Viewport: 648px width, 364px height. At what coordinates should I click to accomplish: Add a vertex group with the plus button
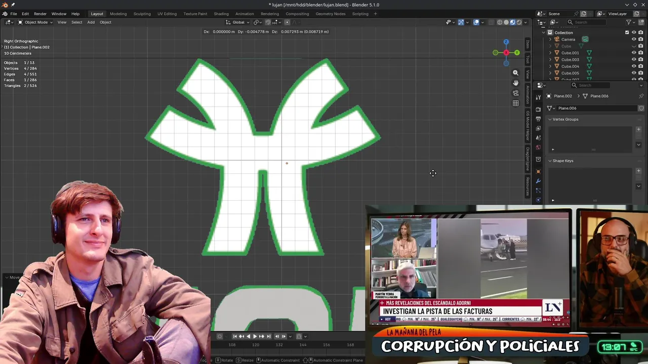(638, 129)
